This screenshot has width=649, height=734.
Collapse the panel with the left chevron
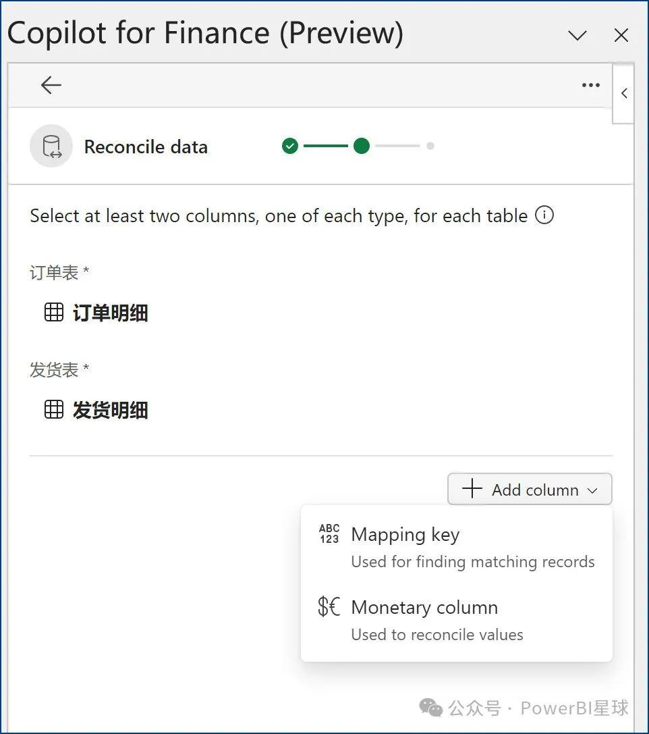623,93
